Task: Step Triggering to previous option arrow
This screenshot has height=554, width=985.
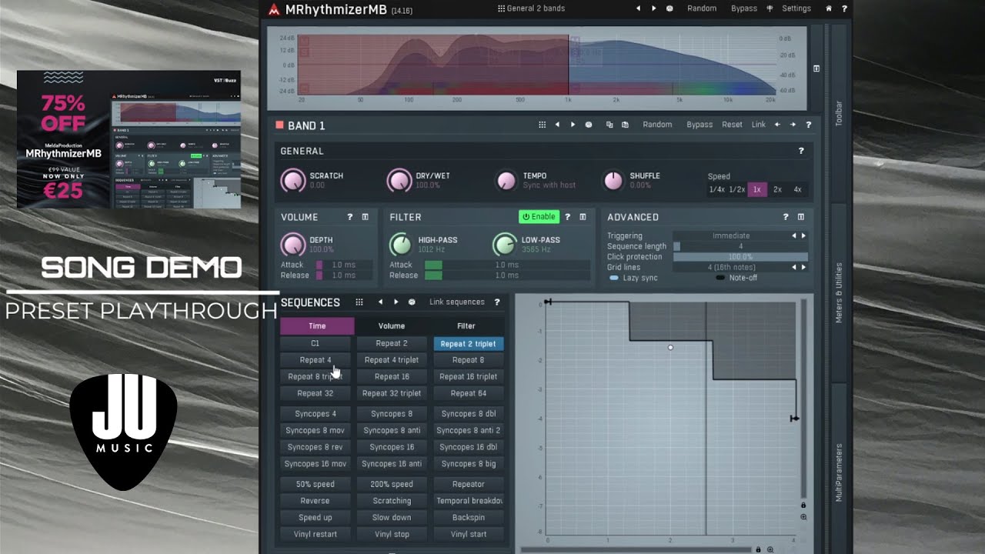Action: [794, 236]
